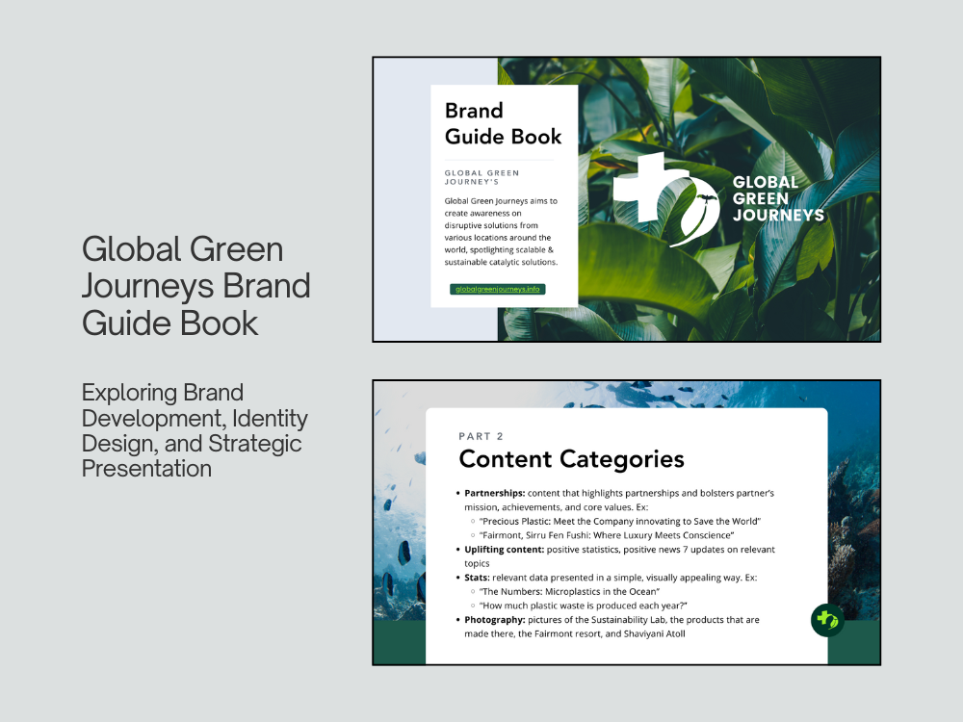Click the 'Content Categories' heading

pyautogui.click(x=571, y=459)
